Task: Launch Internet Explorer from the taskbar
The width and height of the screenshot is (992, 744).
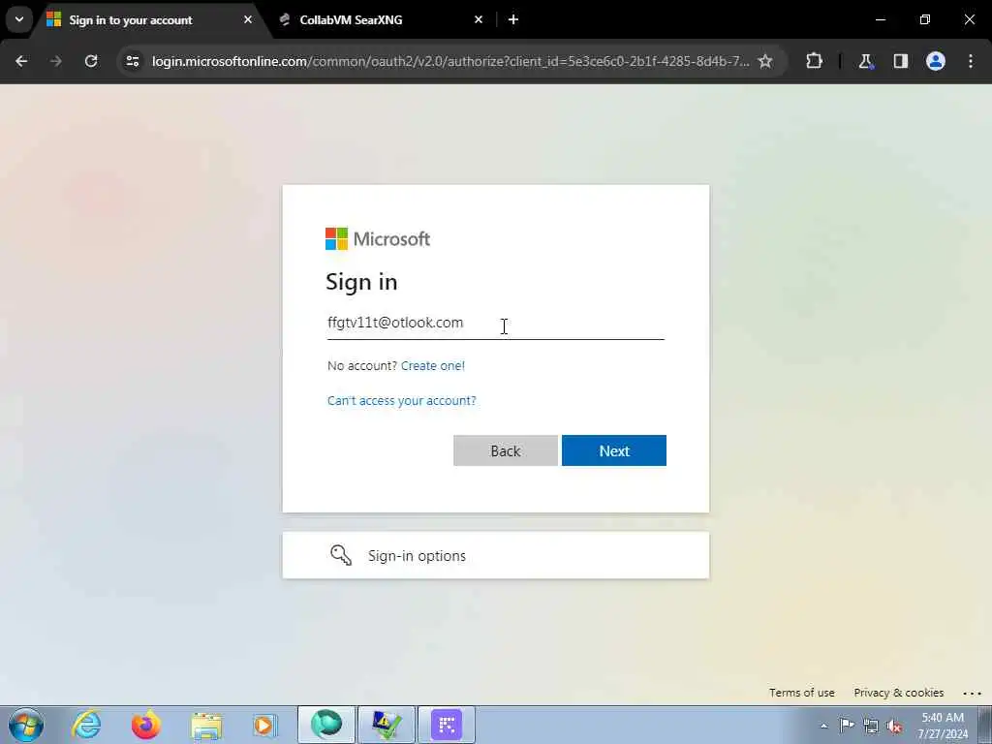Action: tap(86, 725)
